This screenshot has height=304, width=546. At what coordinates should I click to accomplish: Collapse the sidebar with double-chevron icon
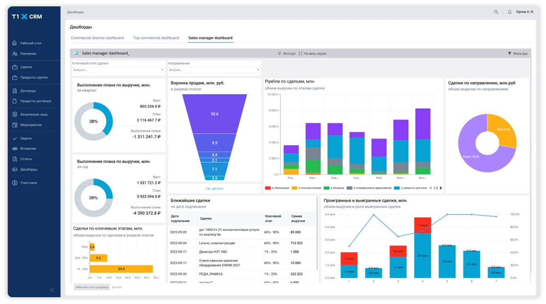[x=52, y=290]
